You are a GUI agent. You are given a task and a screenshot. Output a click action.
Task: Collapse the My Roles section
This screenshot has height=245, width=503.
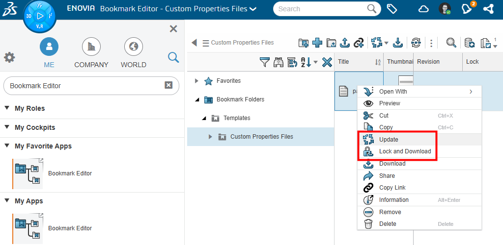point(7,108)
